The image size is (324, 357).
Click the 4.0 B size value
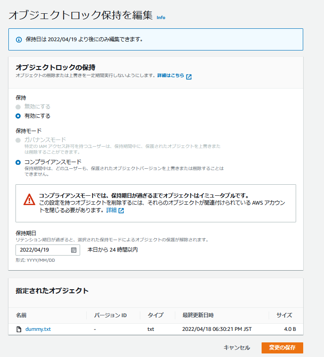(290, 329)
